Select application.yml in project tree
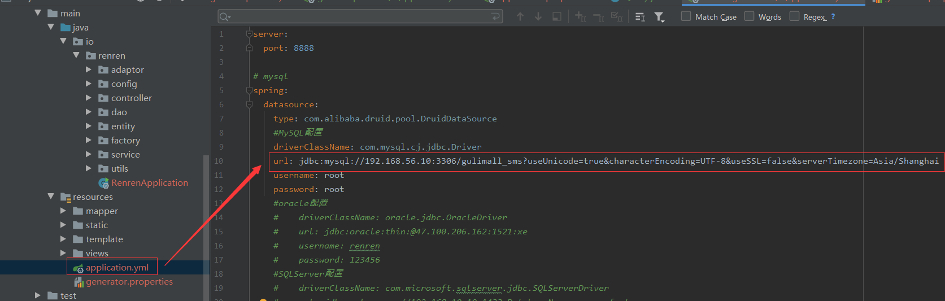The height and width of the screenshot is (301, 945). 117,267
